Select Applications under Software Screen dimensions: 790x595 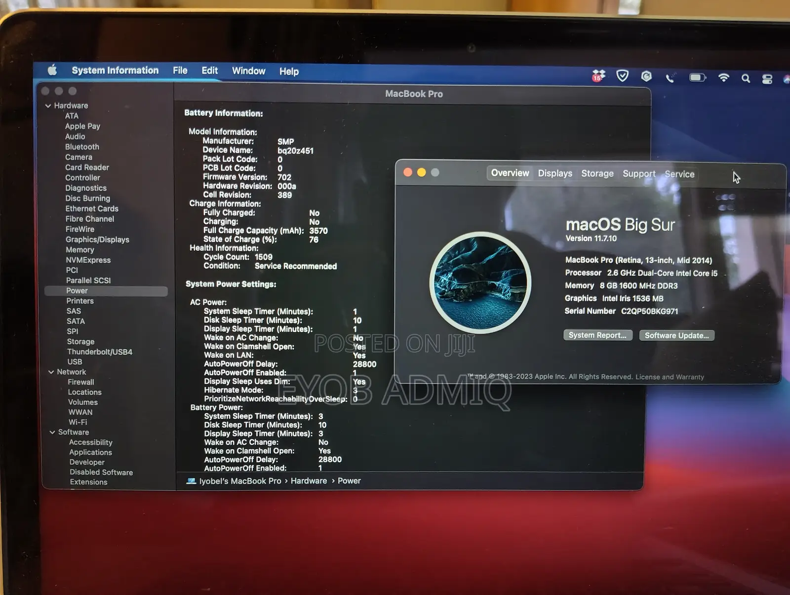pyautogui.click(x=91, y=453)
